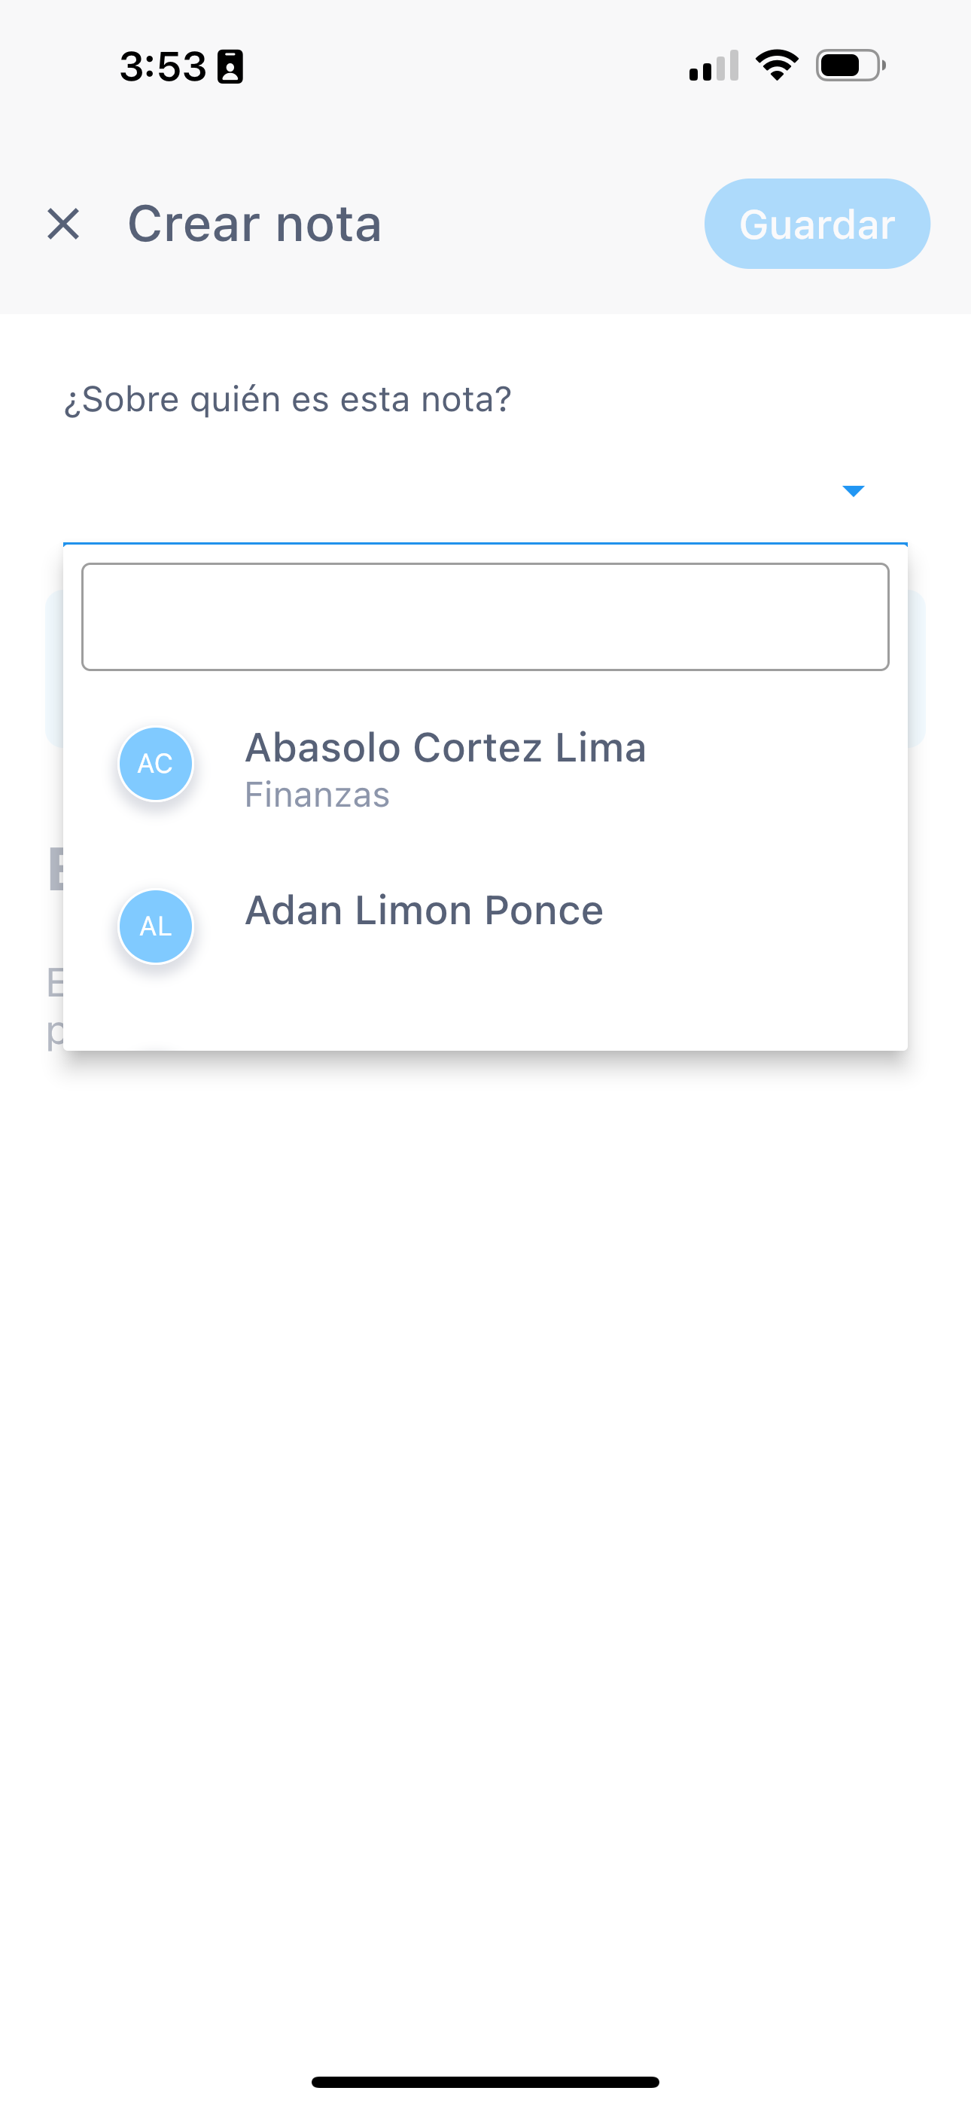The height and width of the screenshot is (2106, 971).
Task: Tap the AL avatar icon
Action: point(155,926)
